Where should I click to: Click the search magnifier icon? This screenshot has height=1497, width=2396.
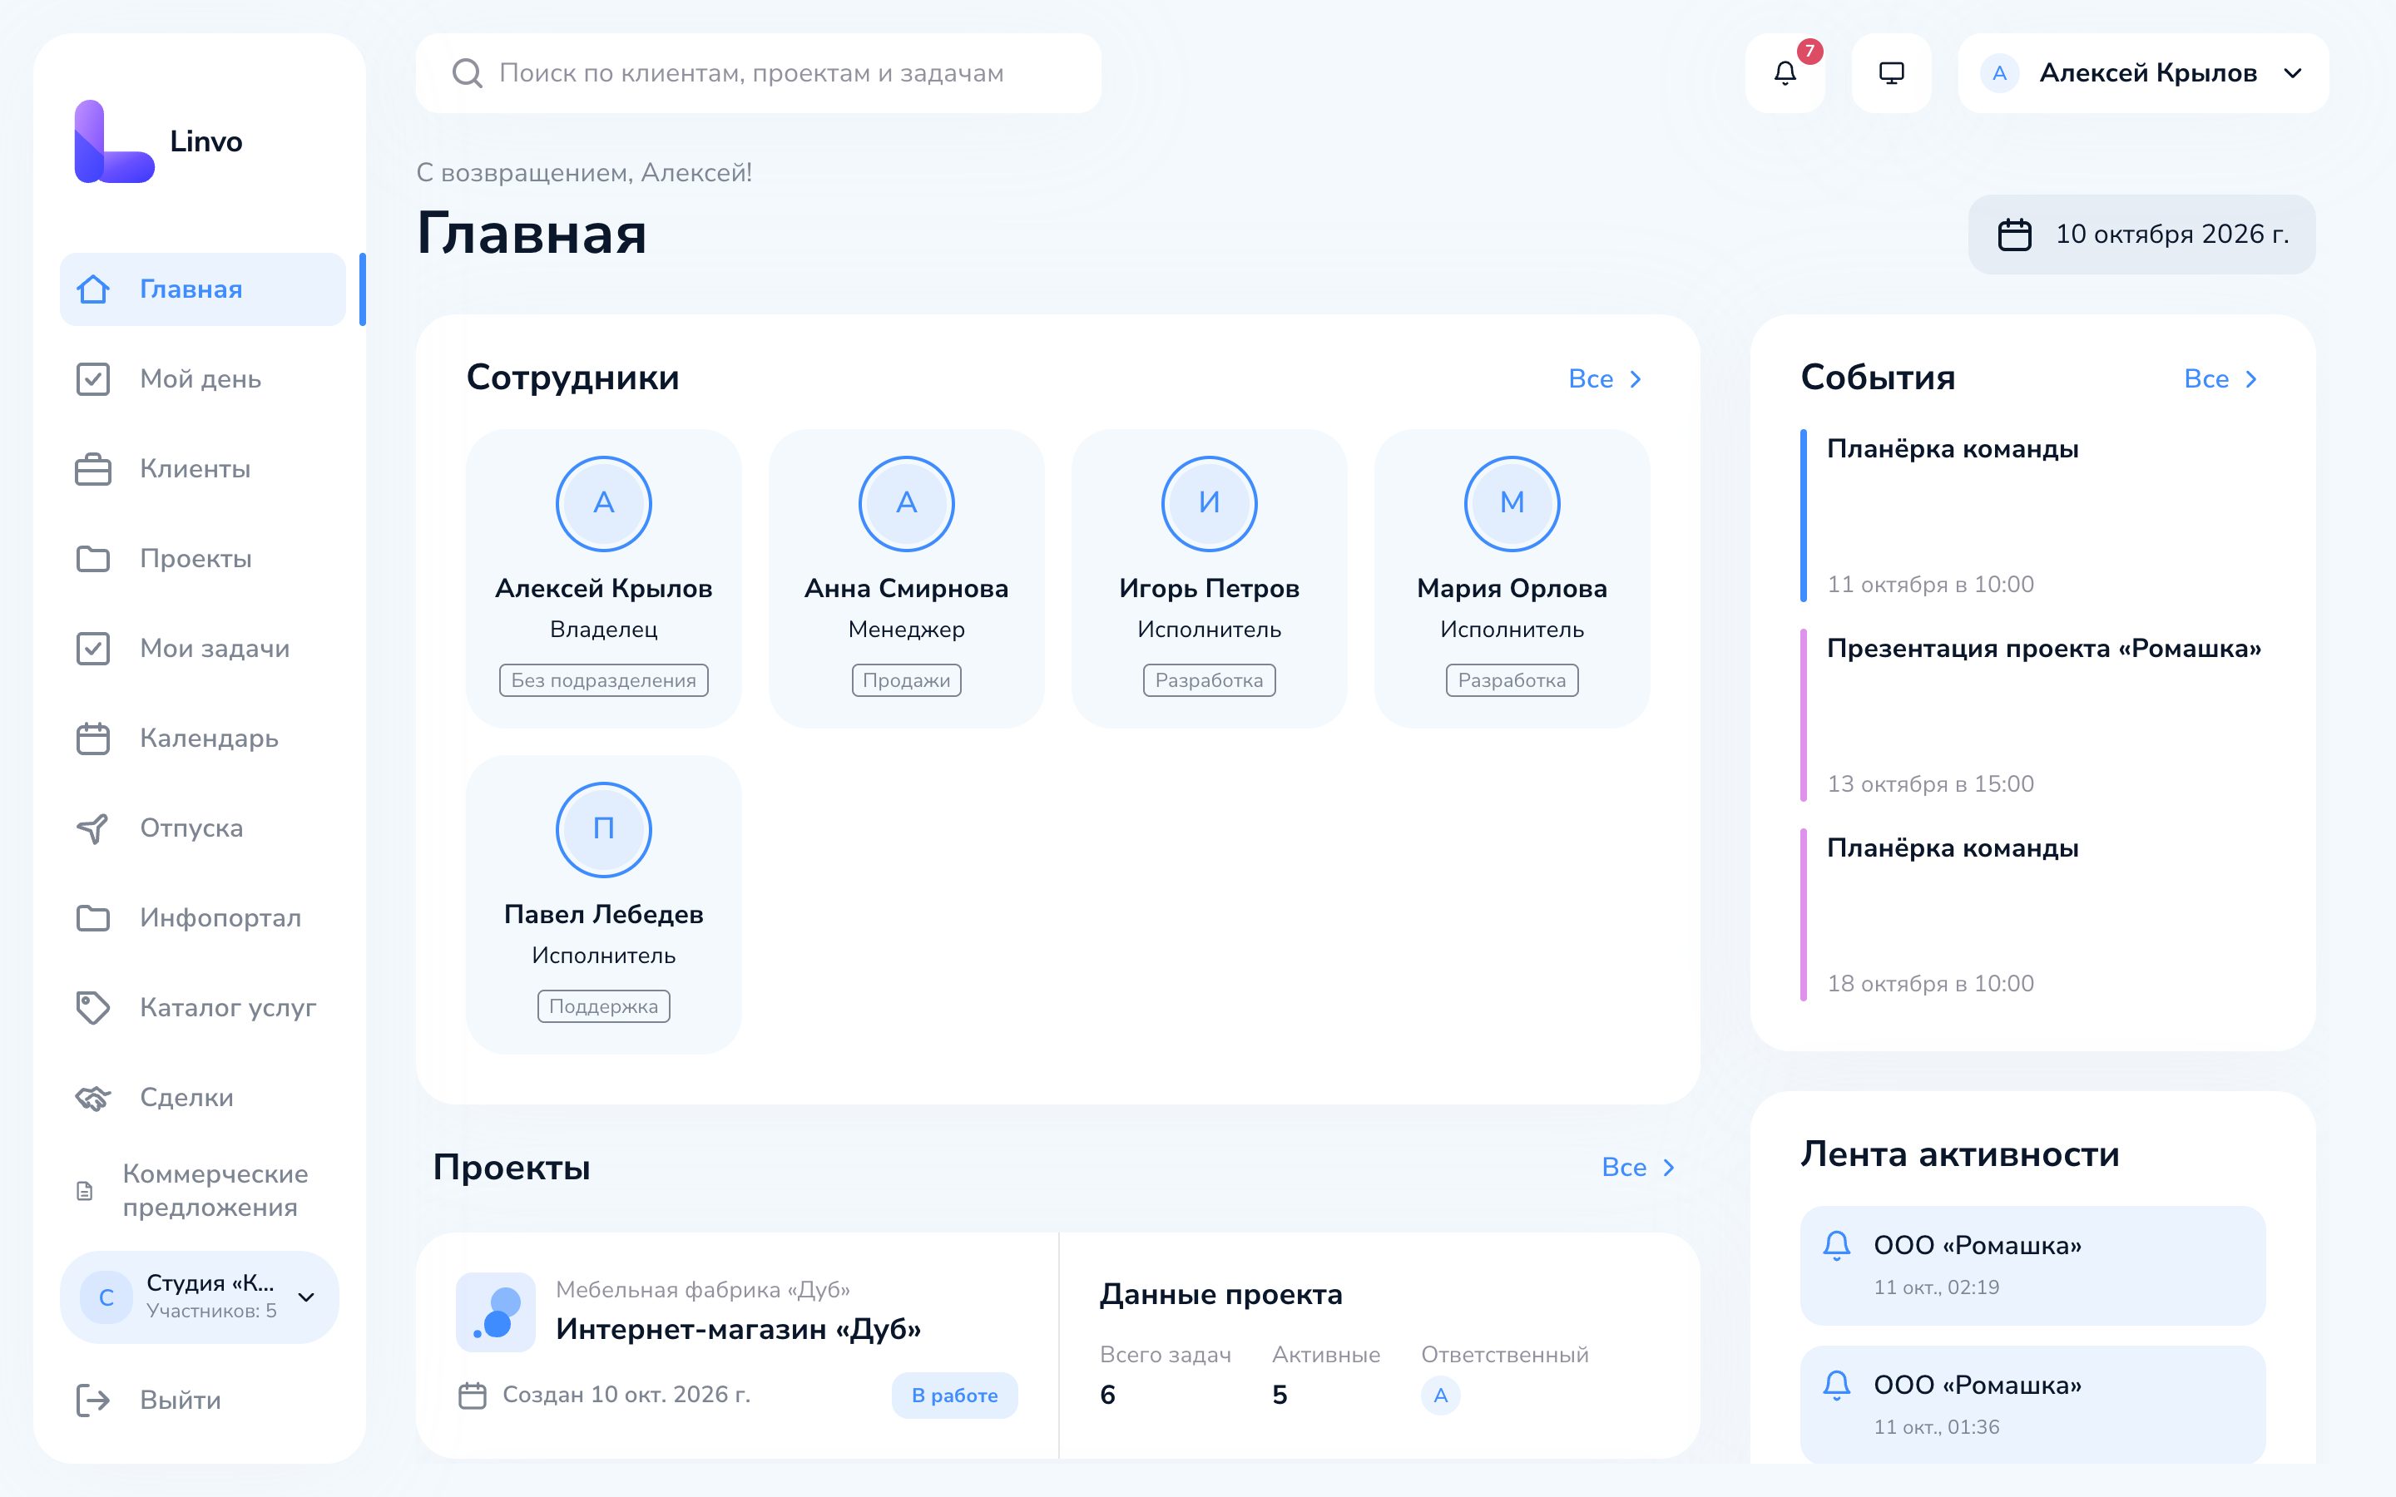[x=467, y=73]
